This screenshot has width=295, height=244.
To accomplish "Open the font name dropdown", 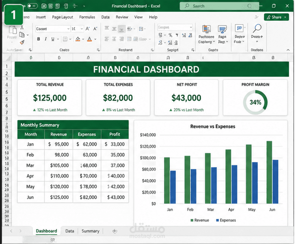I will click(68, 29).
